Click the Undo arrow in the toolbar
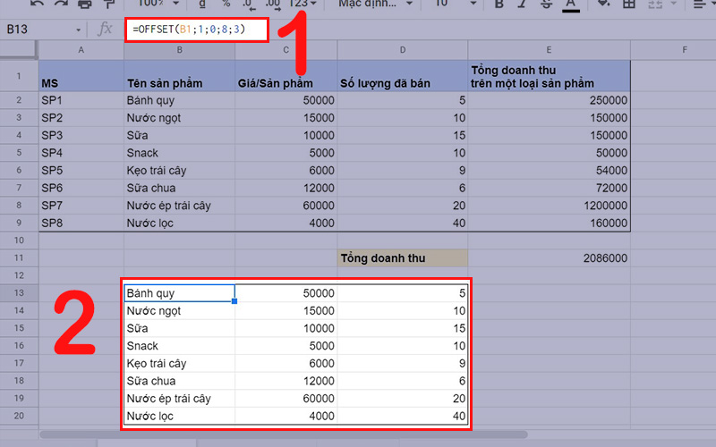The height and width of the screenshot is (447, 716). (x=37, y=4)
